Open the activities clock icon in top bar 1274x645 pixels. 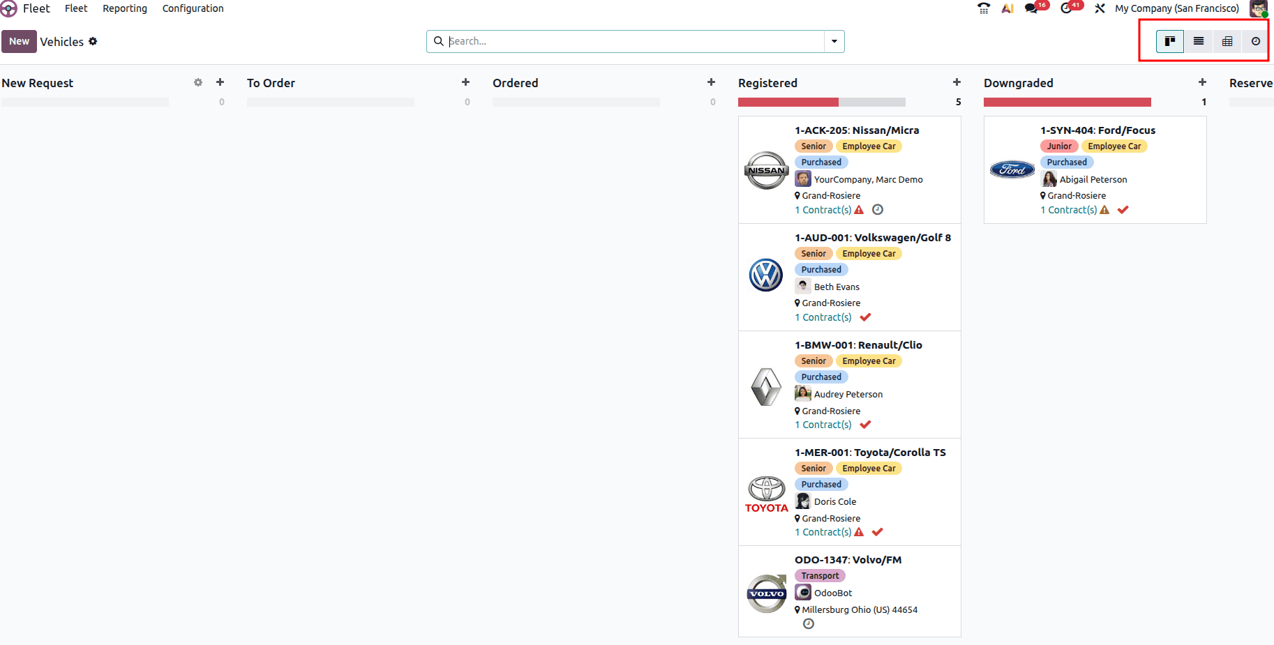click(1066, 8)
